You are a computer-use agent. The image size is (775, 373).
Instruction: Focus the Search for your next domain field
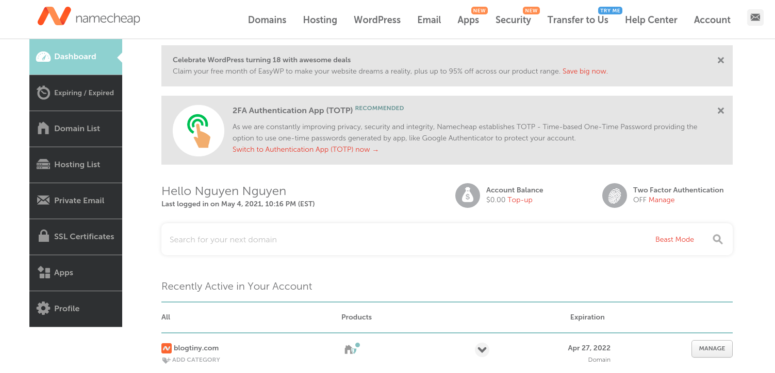407,239
